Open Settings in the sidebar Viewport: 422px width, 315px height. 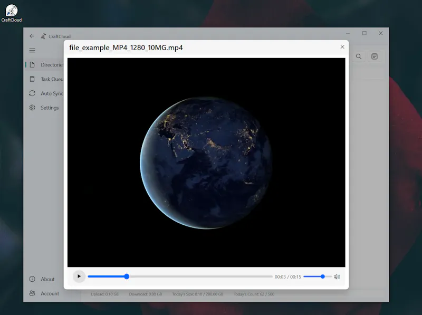[45, 108]
